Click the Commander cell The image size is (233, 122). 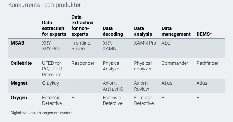(175, 63)
